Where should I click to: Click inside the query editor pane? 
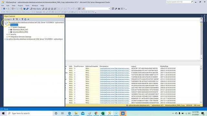click(x=133, y=40)
